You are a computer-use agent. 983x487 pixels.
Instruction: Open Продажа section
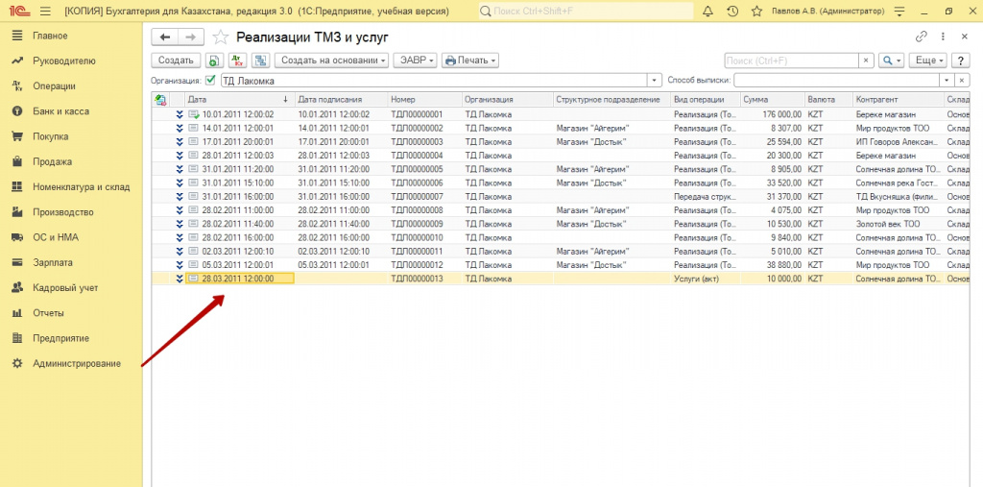coord(52,161)
